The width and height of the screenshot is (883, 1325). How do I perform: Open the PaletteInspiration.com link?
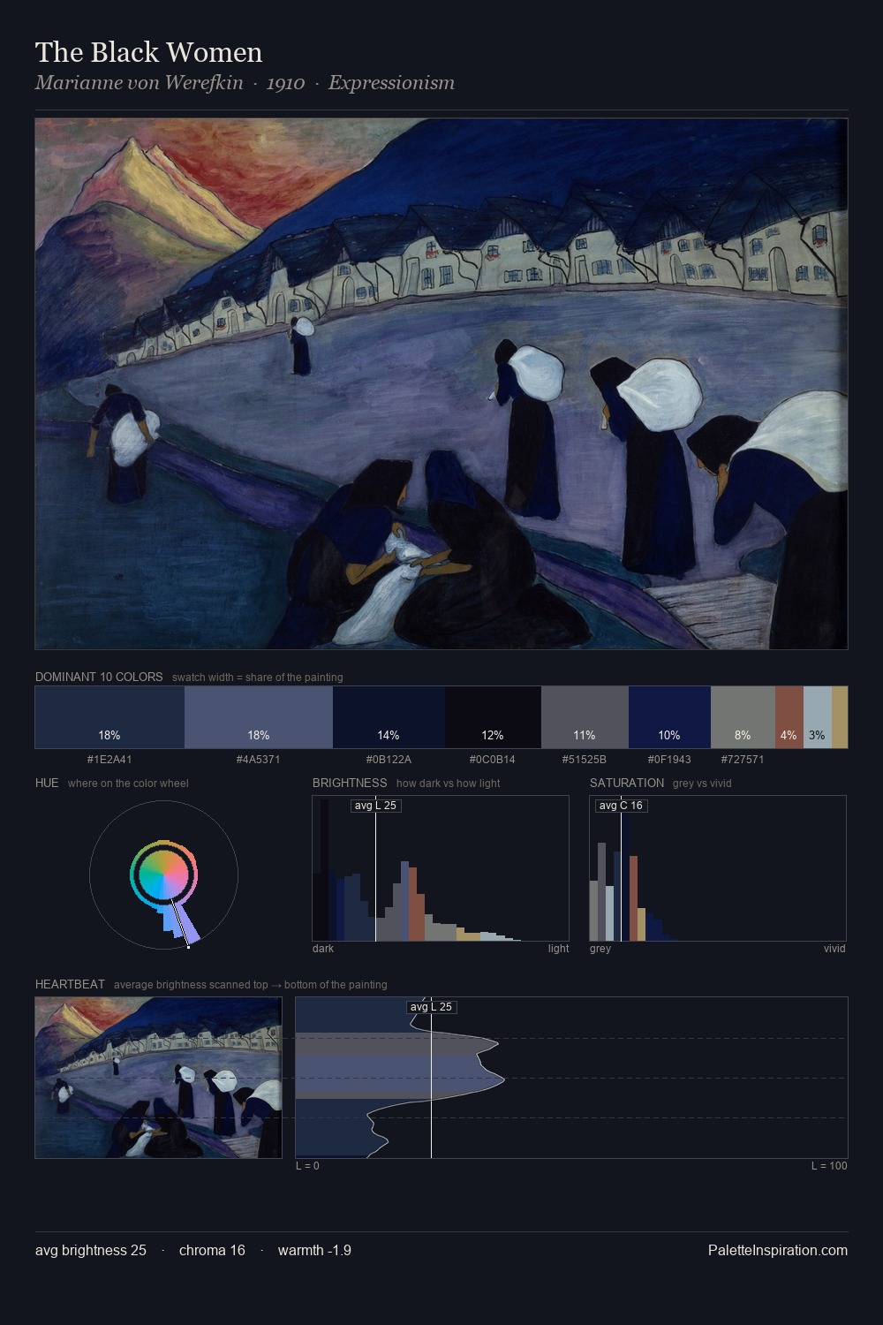778,1250
